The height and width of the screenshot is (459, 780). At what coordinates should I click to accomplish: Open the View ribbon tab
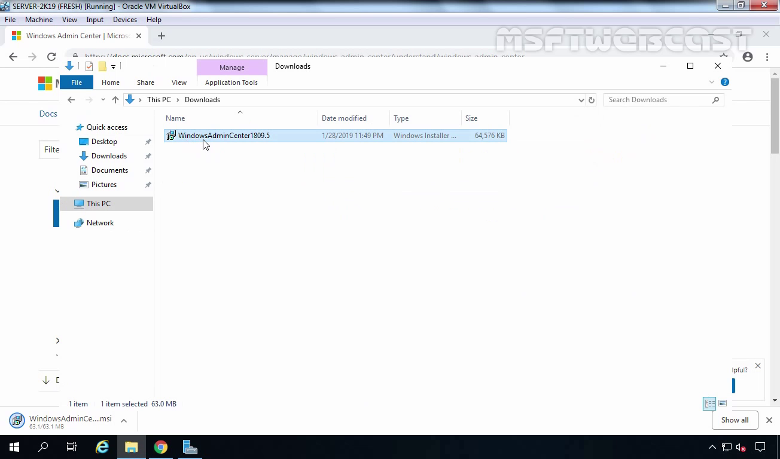(x=179, y=82)
